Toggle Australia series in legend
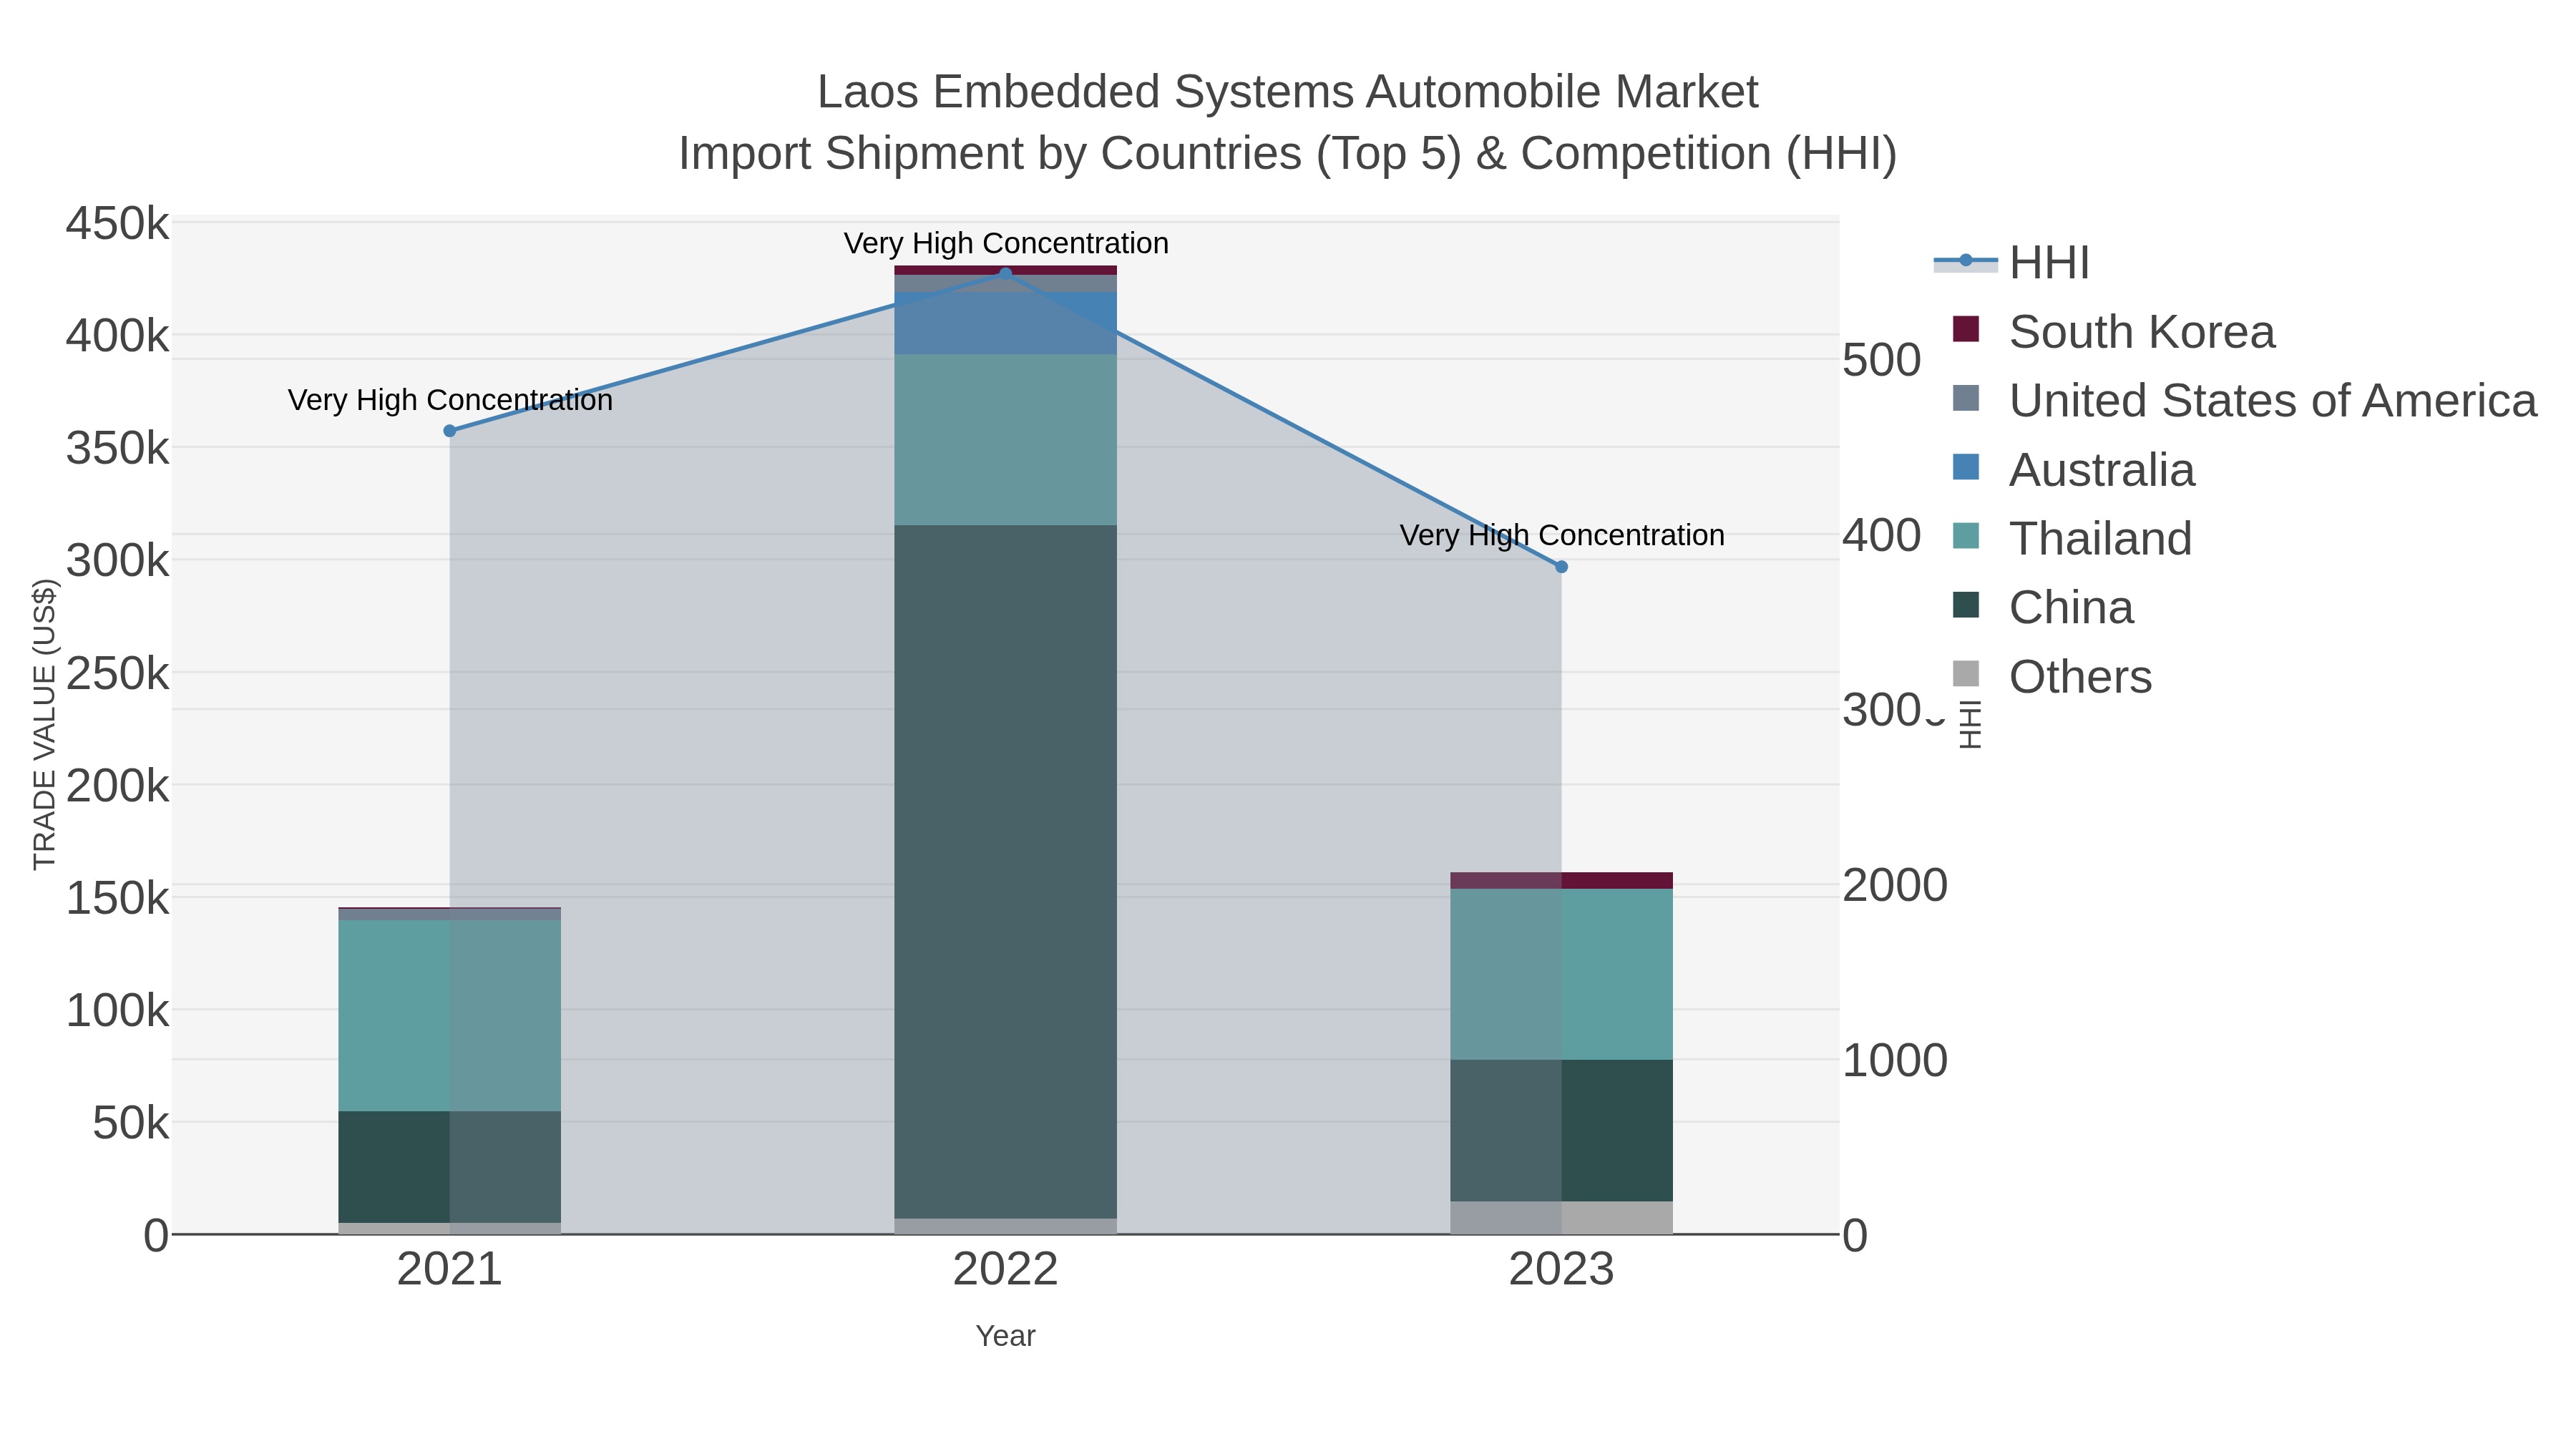Image resolution: width=2576 pixels, height=1449 pixels. pos(2073,470)
